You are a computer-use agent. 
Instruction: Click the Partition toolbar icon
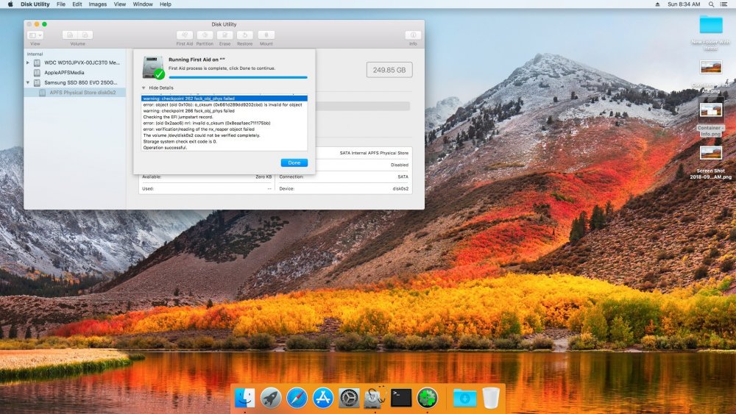click(205, 35)
